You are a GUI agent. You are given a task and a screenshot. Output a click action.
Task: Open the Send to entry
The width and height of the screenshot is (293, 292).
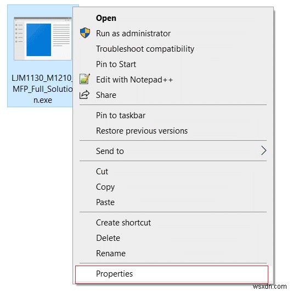(x=173, y=151)
